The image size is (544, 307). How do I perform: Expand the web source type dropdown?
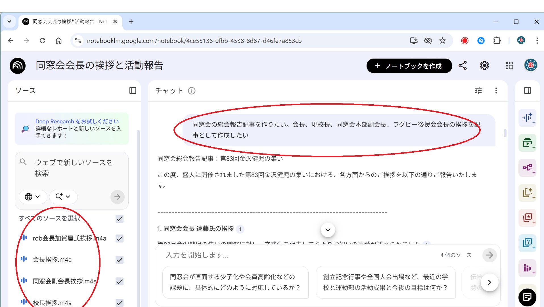(x=33, y=197)
